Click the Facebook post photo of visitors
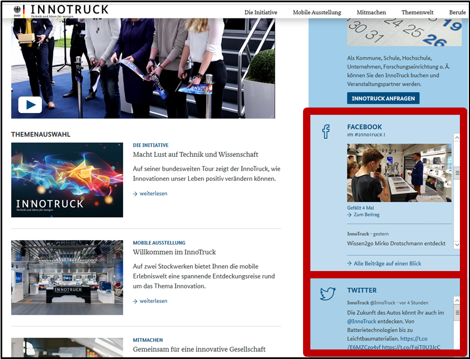Image resolution: width=470 pixels, height=359 pixels. click(398, 171)
